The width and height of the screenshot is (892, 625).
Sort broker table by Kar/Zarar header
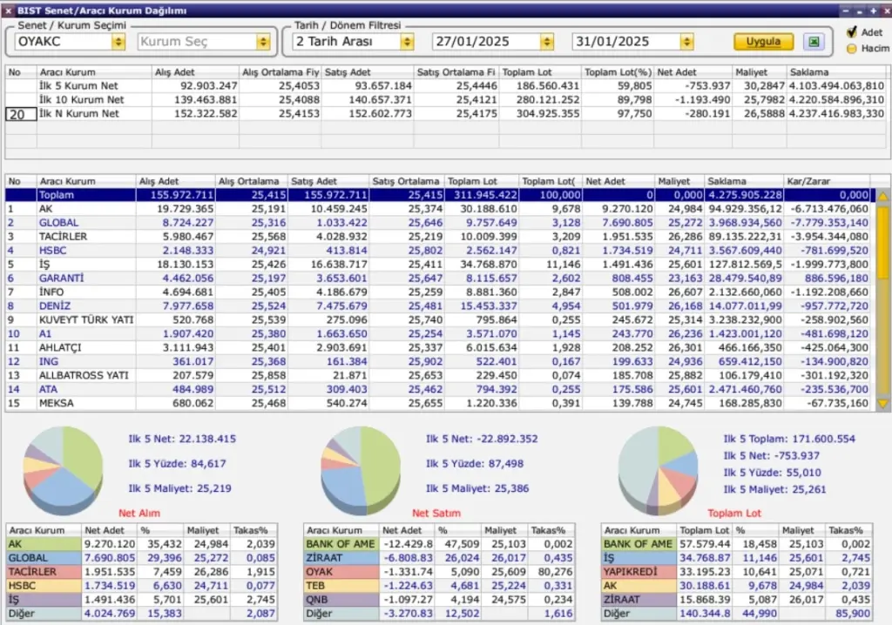tap(827, 181)
